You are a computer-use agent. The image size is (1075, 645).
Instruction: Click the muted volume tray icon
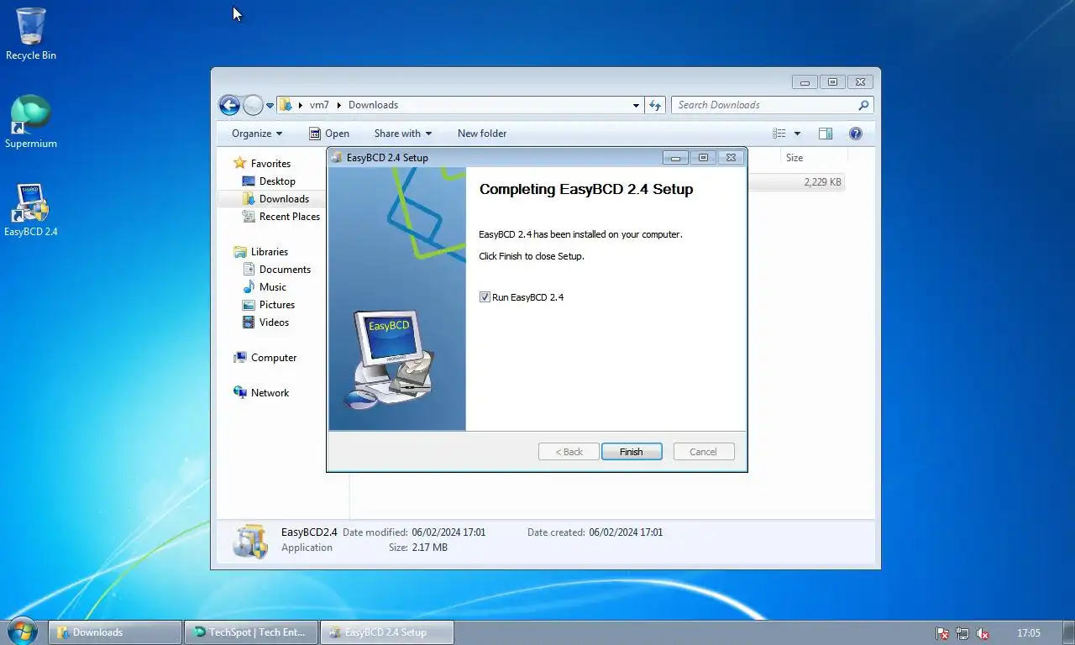983,633
